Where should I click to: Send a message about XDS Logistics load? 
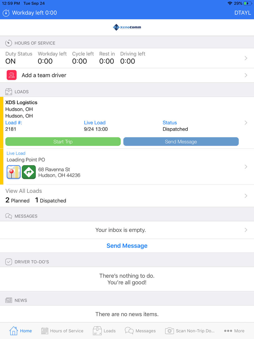181,142
